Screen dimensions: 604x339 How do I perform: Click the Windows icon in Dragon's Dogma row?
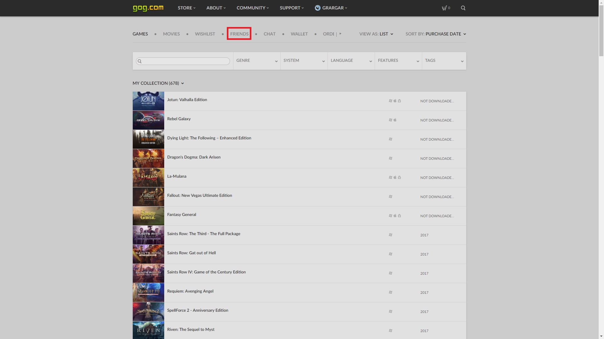point(390,159)
